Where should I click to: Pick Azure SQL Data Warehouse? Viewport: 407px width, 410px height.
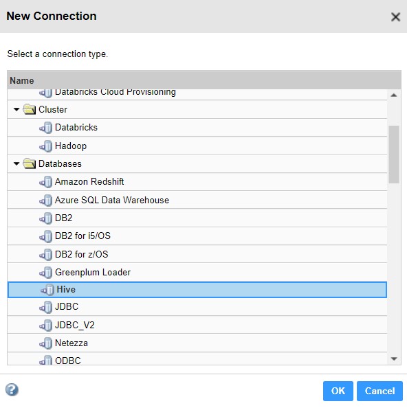[112, 201]
